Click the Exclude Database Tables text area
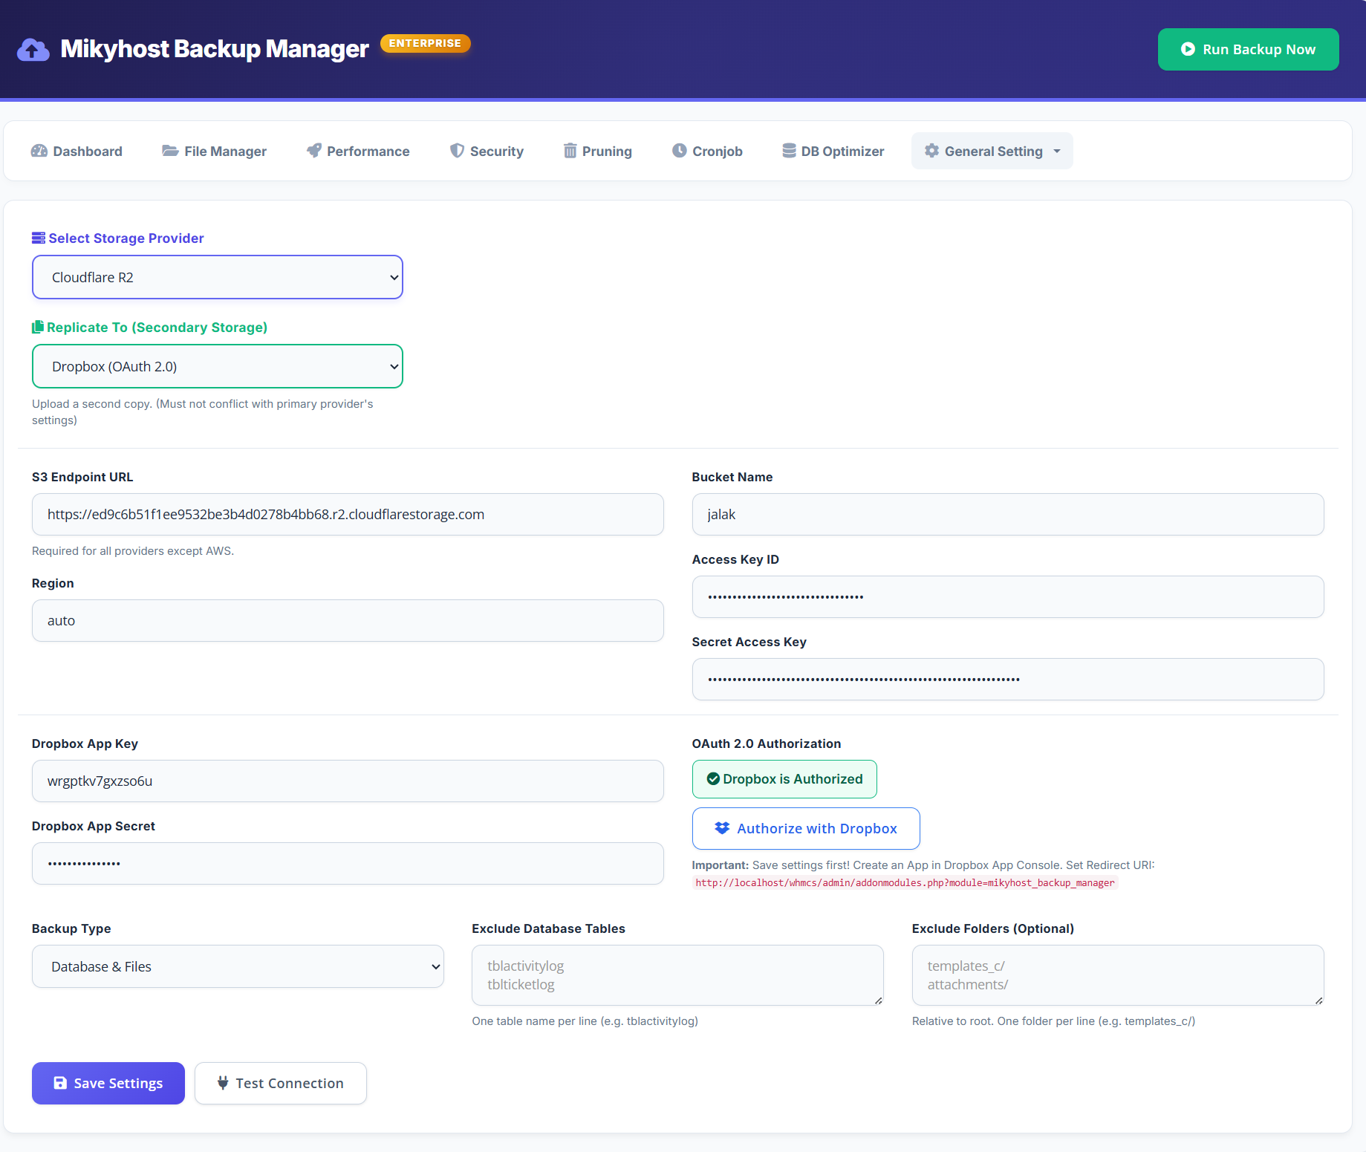1366x1152 pixels. tap(677, 975)
